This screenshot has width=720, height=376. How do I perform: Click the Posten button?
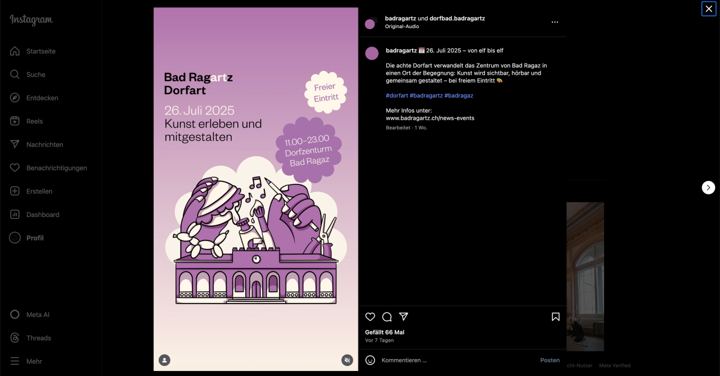click(550, 360)
